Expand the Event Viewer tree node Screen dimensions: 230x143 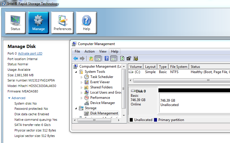81,82
